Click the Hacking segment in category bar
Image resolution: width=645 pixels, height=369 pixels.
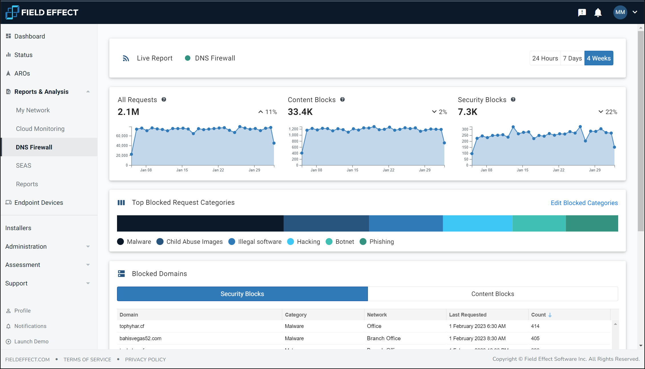(x=477, y=223)
